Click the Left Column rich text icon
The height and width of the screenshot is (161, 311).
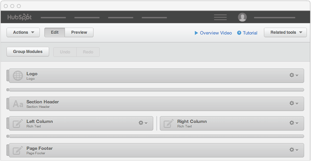pos(18,124)
